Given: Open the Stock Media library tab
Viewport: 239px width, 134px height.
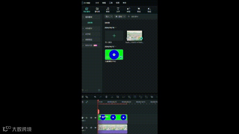Looking at the screenshot, I should pyautogui.click(x=97, y=10).
